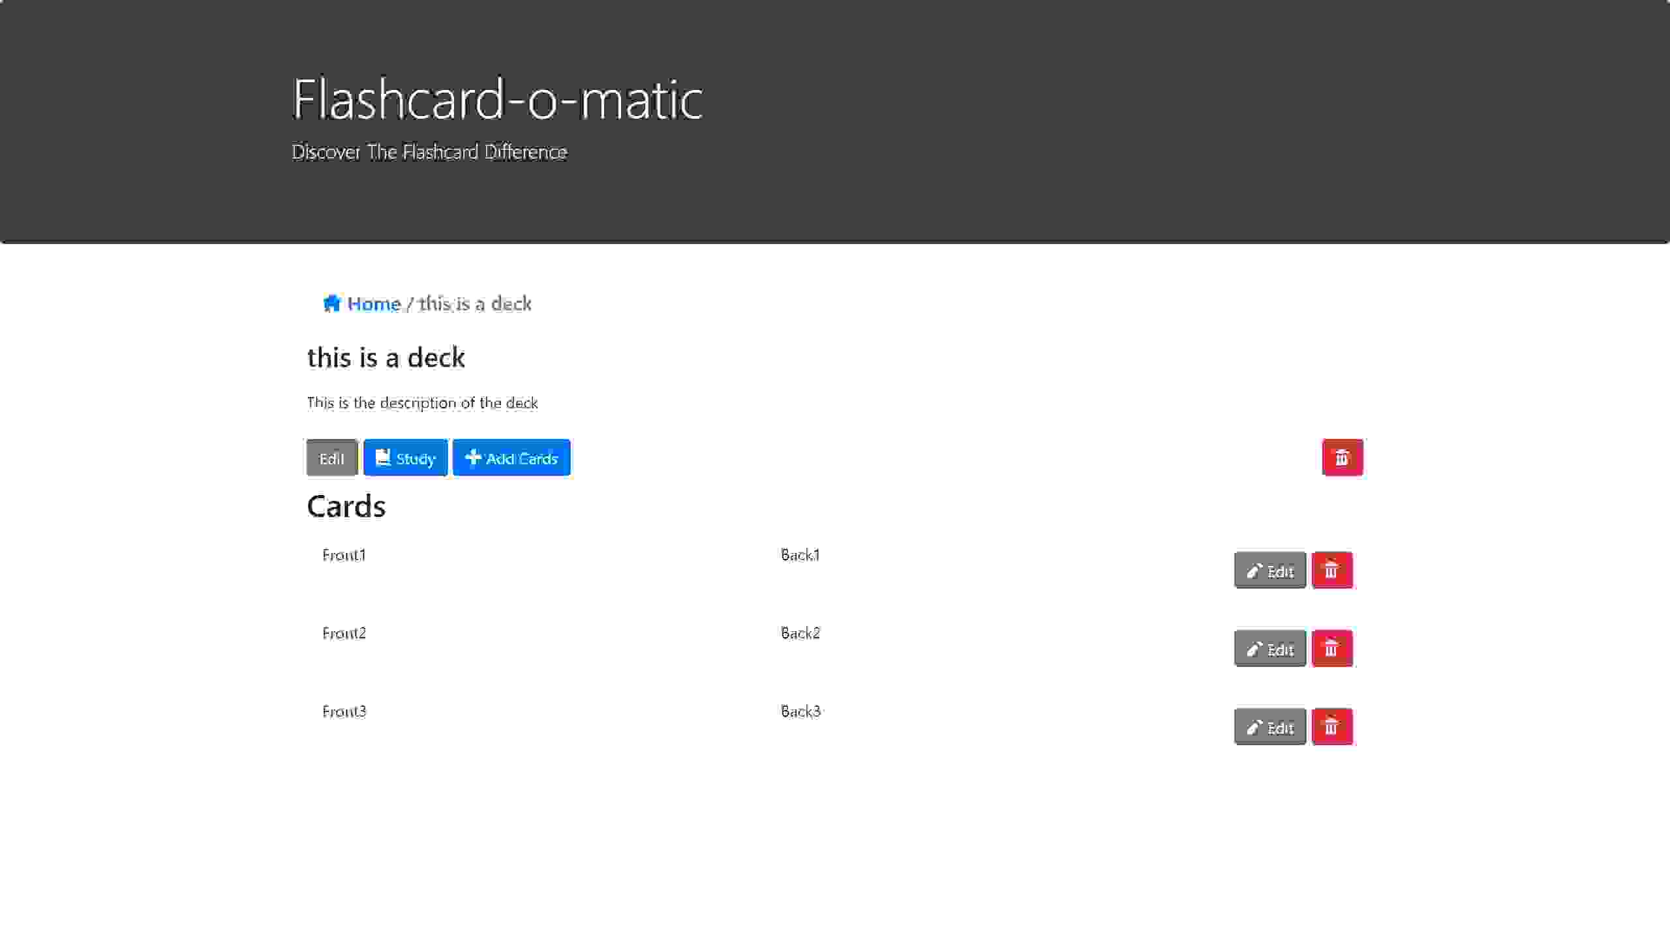Edit the Front1 card
The width and height of the screenshot is (1670, 939).
pos(1269,571)
